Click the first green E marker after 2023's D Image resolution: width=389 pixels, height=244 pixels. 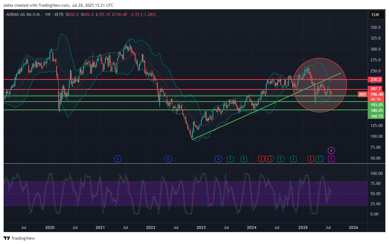(x=230, y=159)
